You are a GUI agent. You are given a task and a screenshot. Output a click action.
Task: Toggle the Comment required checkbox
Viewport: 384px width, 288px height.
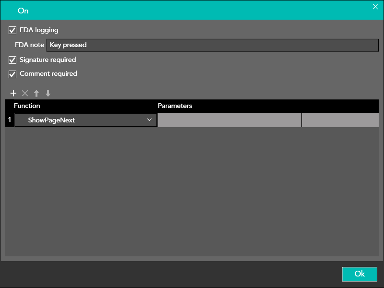12,74
